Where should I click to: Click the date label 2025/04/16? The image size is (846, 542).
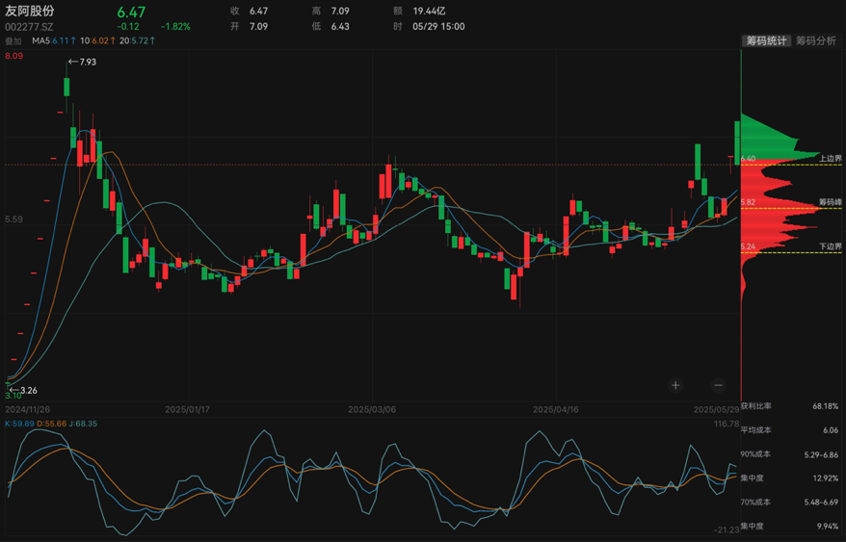coord(556,409)
